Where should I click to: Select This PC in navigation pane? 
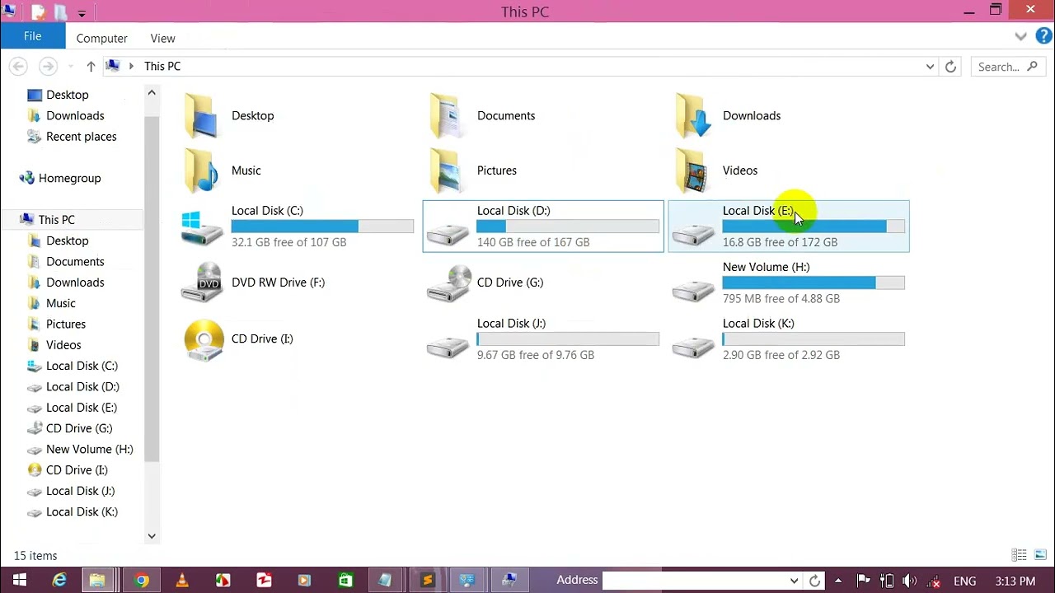(x=56, y=220)
